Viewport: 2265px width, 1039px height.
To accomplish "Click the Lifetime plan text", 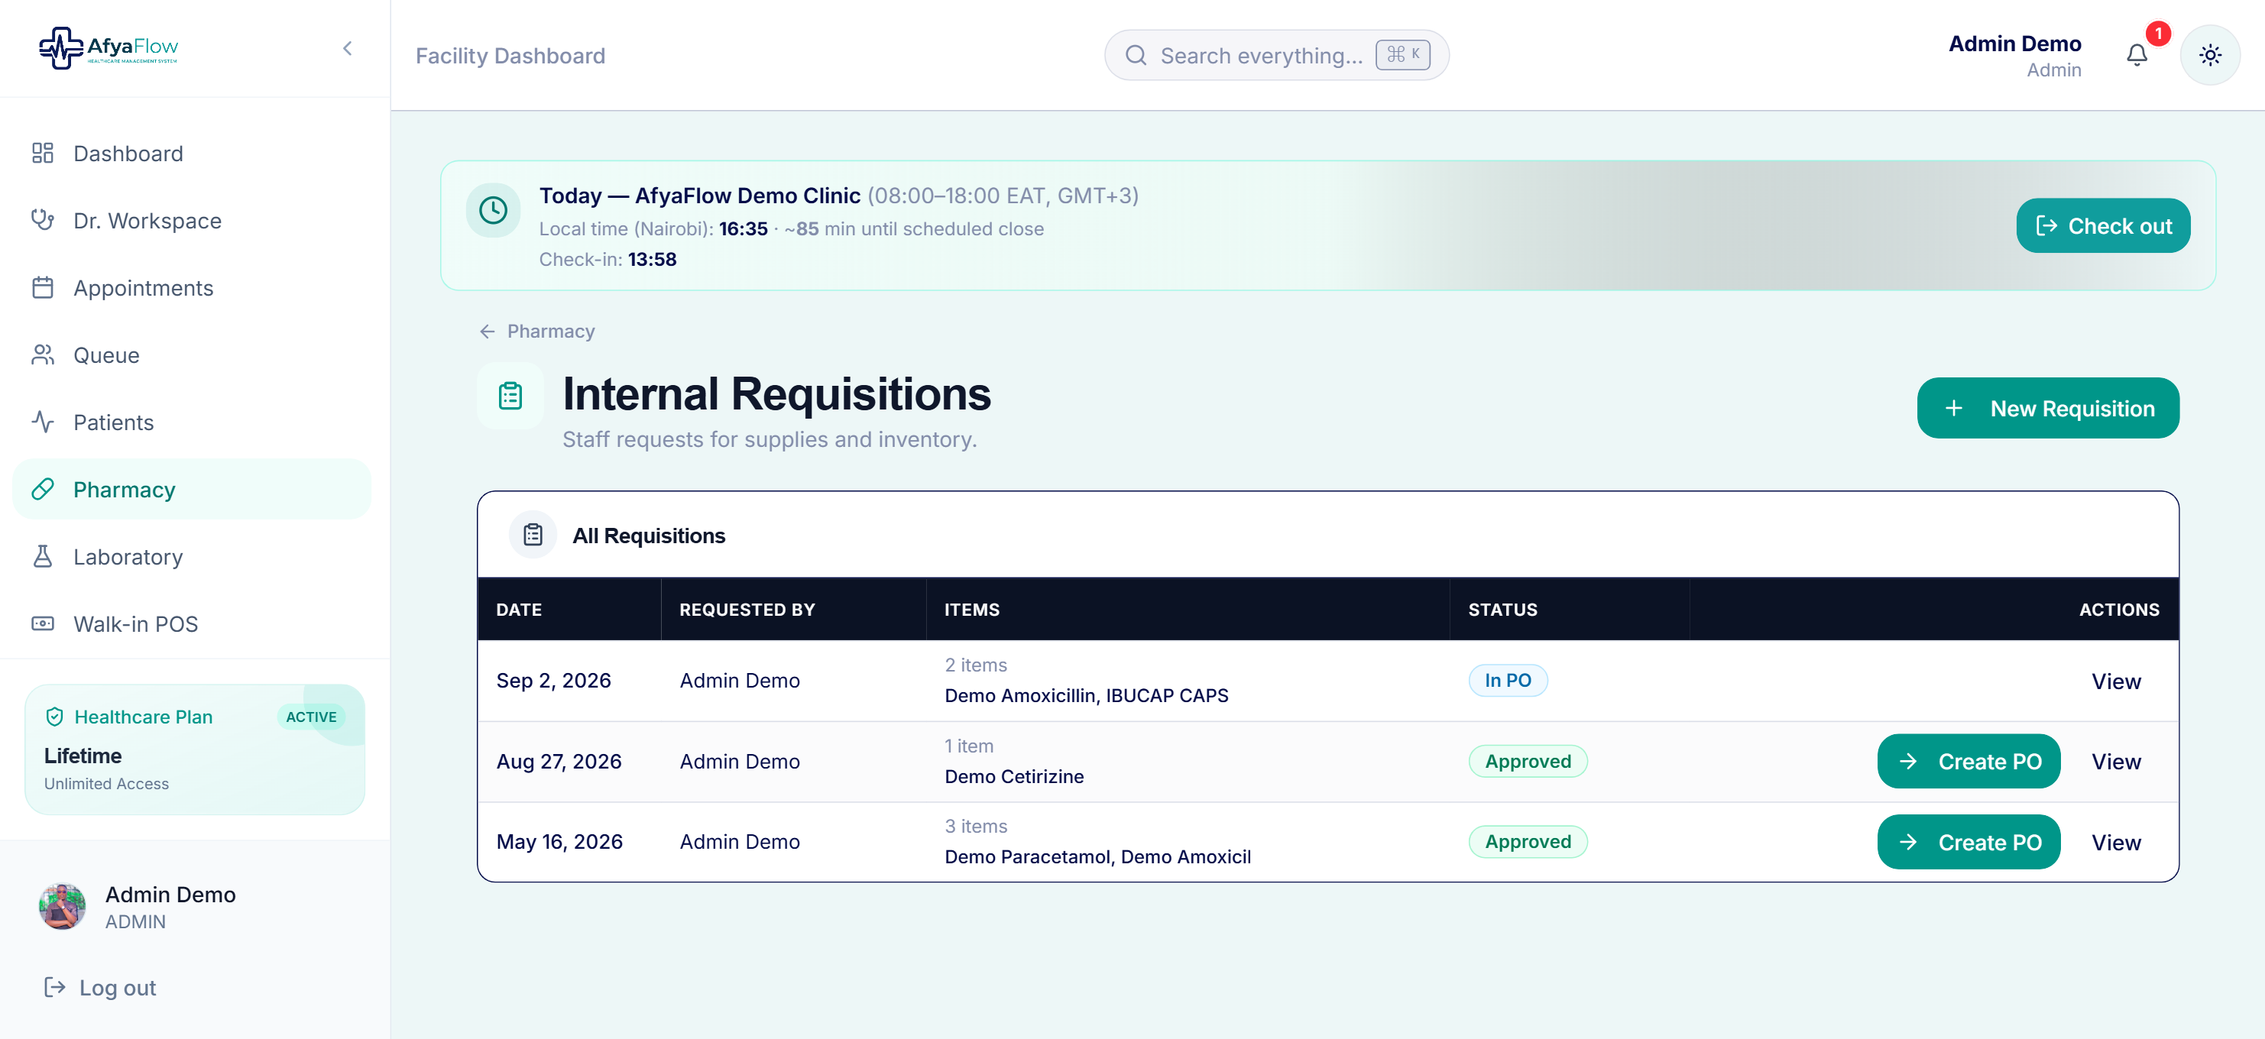I will (x=83, y=756).
